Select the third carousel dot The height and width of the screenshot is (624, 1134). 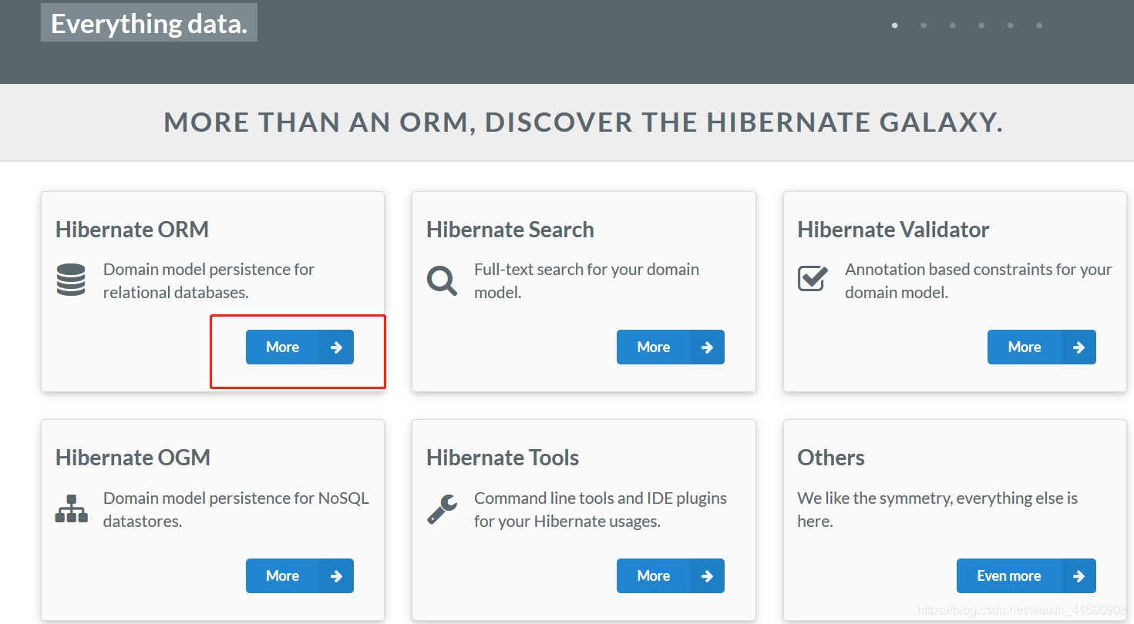pos(953,25)
